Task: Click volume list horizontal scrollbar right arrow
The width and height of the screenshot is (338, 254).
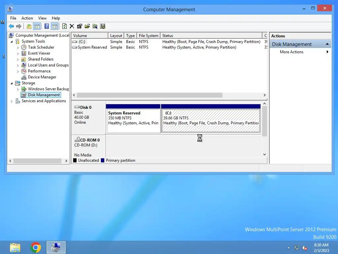Action: pyautogui.click(x=264, y=95)
